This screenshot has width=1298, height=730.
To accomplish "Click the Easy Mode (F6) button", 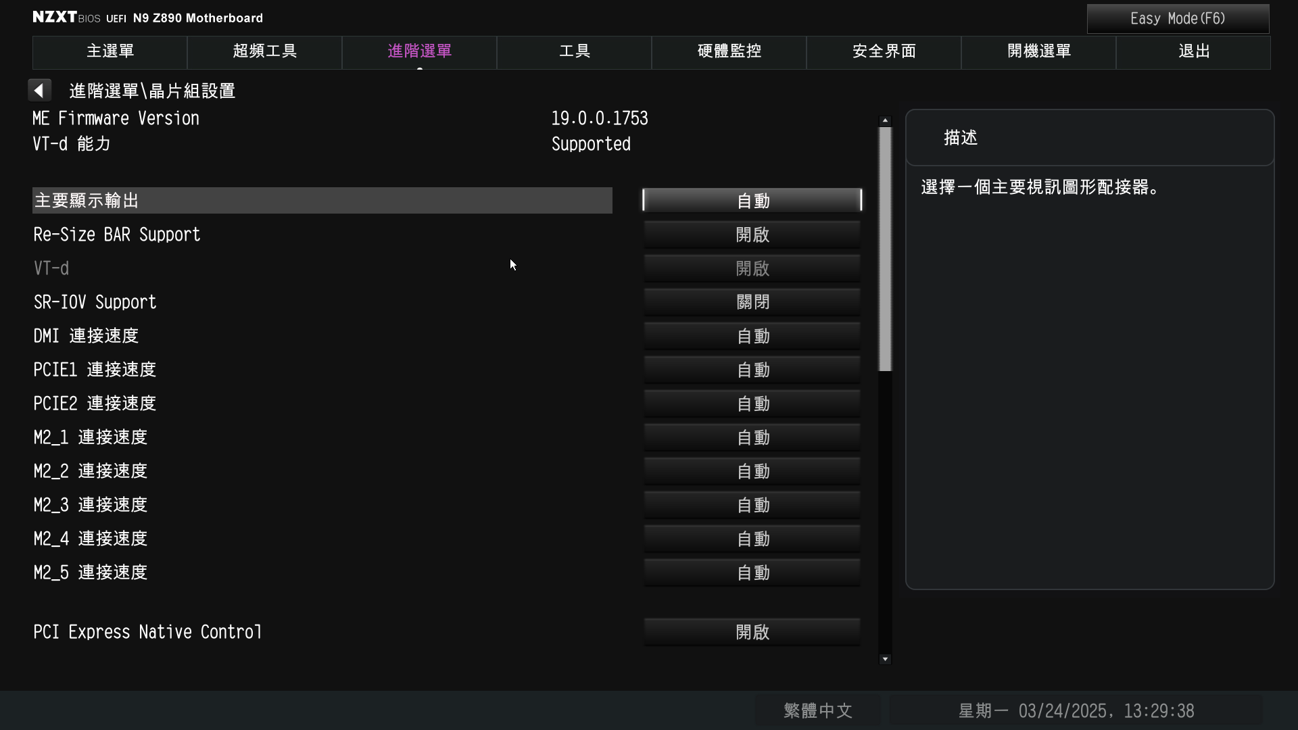I will click(x=1178, y=19).
